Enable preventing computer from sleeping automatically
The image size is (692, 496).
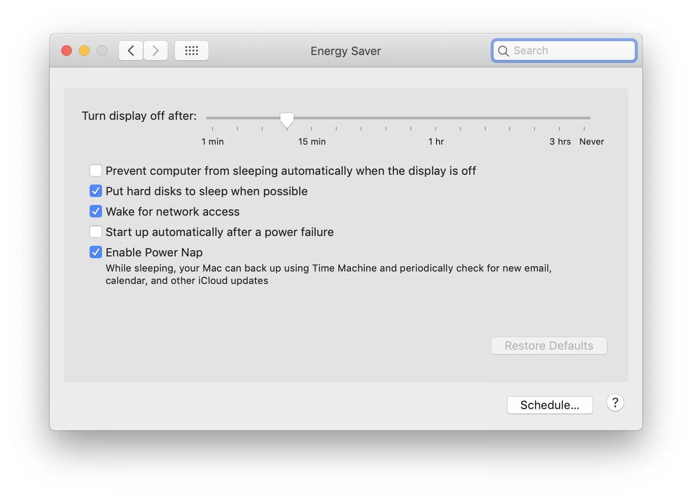96,170
